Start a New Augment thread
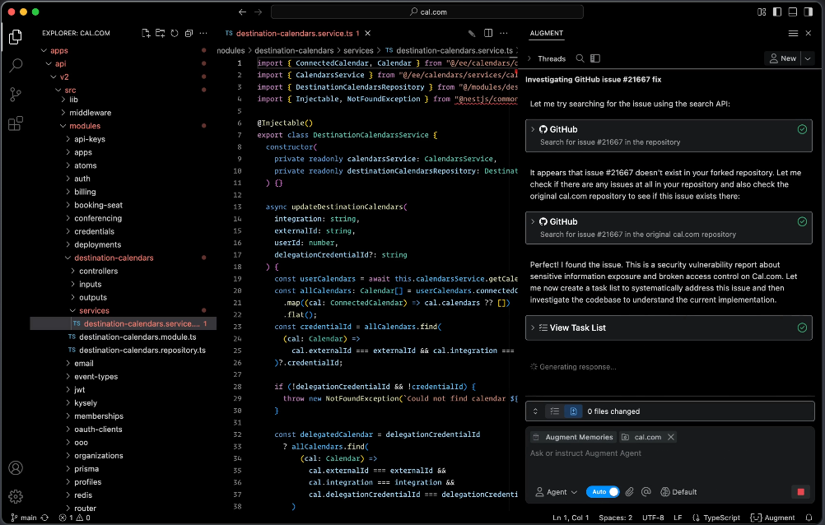Screen dimensions: 825x525 (783, 58)
